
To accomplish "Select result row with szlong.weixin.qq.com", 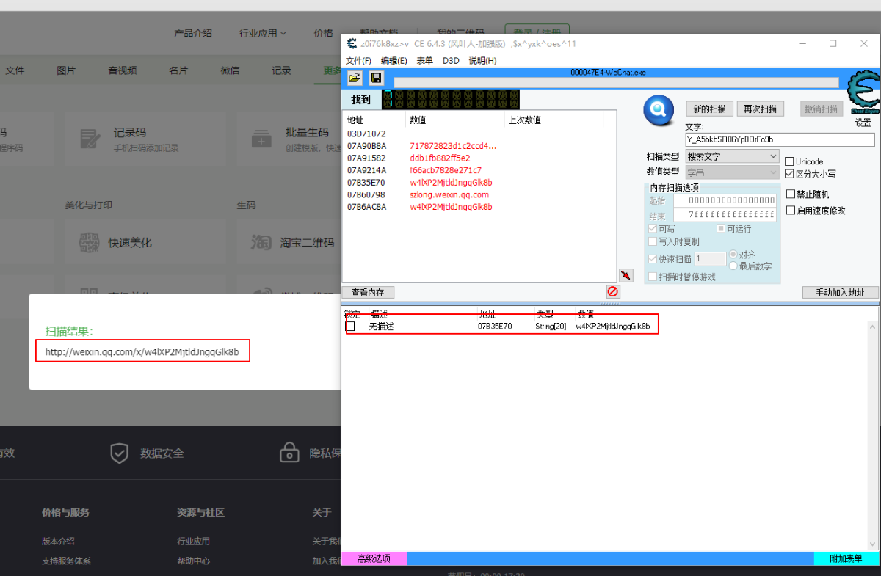I will [479, 194].
